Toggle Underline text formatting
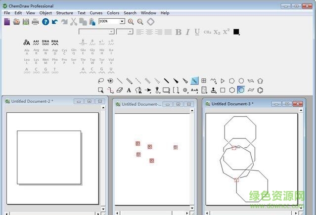 pos(197,32)
